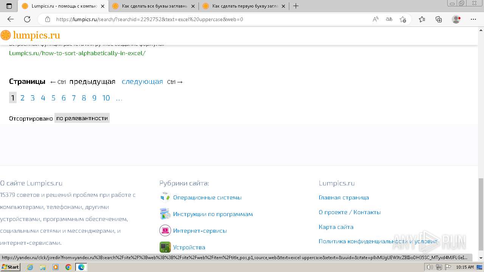Viewport: 484px width, 272px height.
Task: Go to следующая results page
Action: tap(142, 82)
